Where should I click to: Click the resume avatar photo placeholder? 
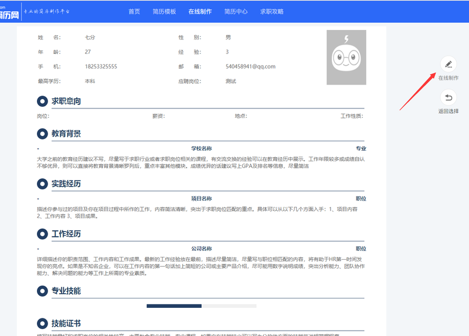point(346,57)
